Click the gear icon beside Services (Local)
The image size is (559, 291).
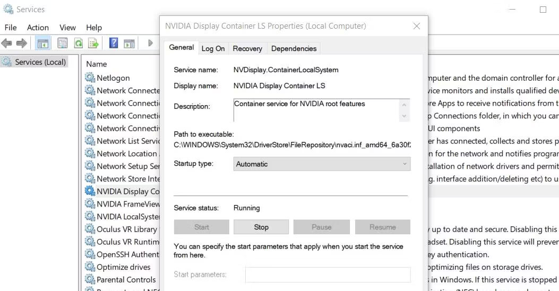6,62
